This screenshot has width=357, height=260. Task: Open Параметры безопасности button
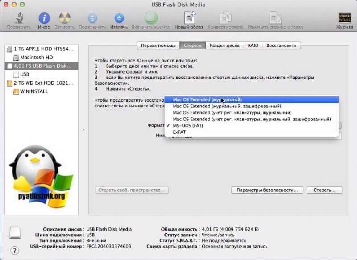click(267, 190)
